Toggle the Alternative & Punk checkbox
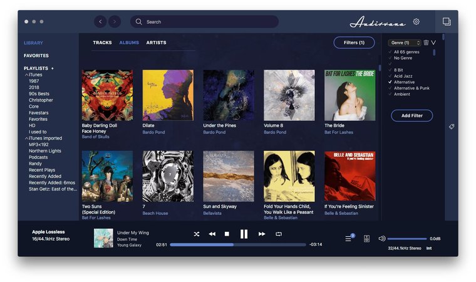 click(x=390, y=88)
